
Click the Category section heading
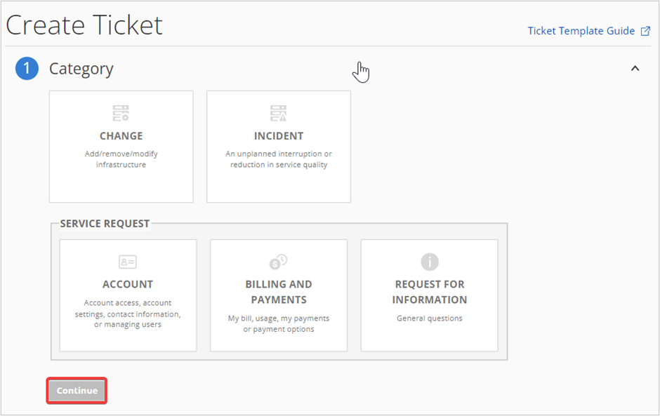click(81, 69)
